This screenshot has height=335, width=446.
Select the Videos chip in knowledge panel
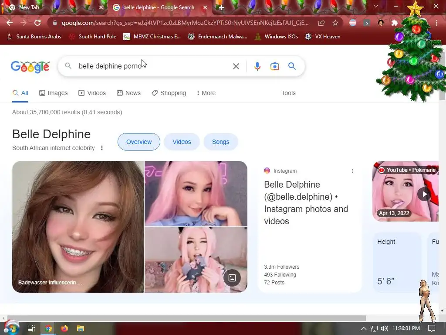(x=182, y=142)
